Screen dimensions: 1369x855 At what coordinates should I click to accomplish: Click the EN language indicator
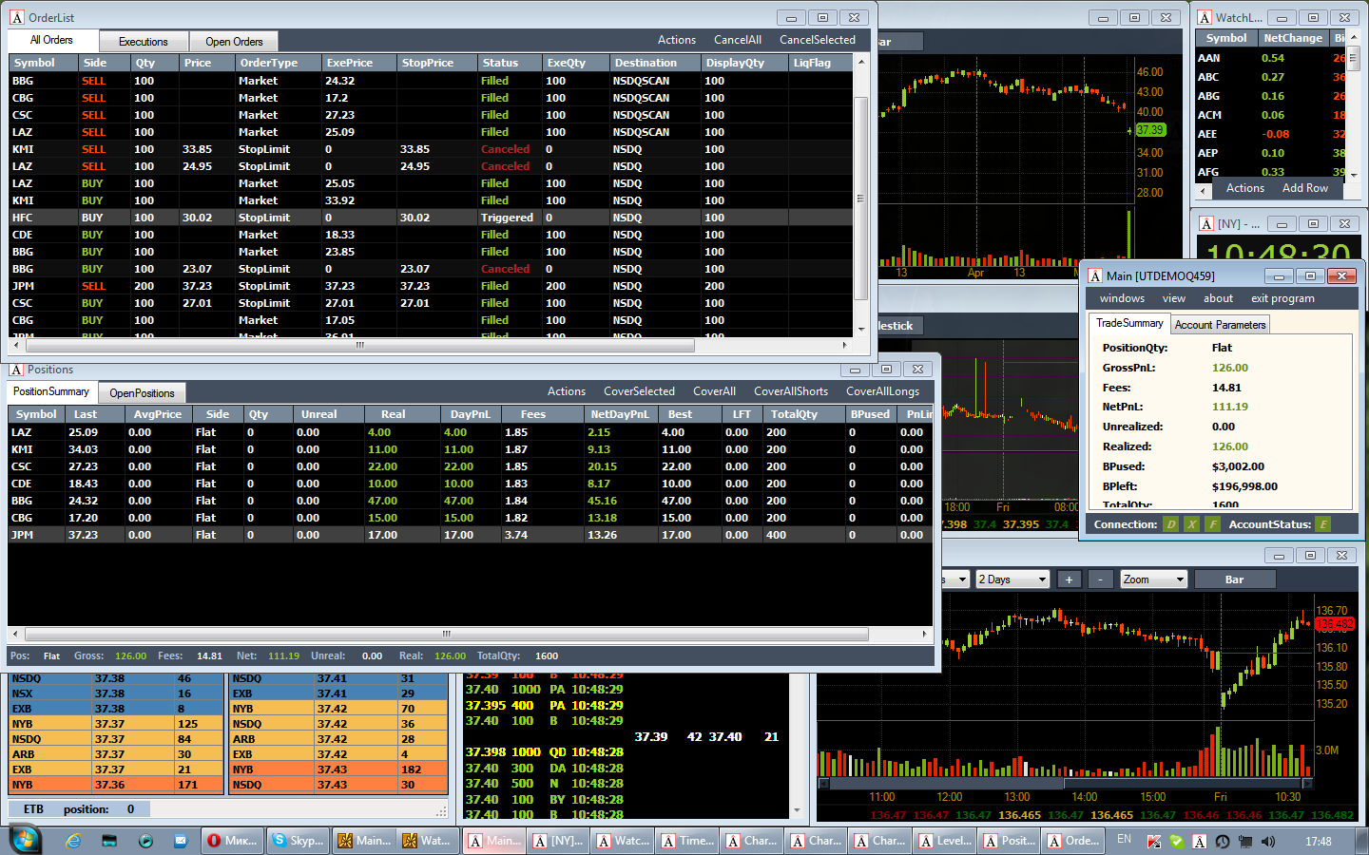point(1125,840)
